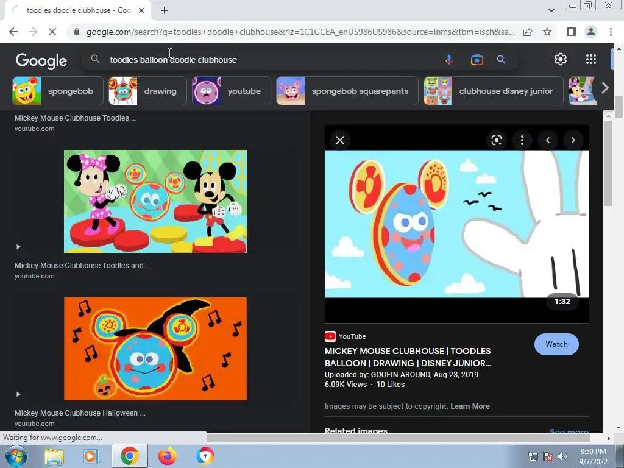Click the network tray icon
Image resolution: width=624 pixels, height=468 pixels.
click(533, 456)
